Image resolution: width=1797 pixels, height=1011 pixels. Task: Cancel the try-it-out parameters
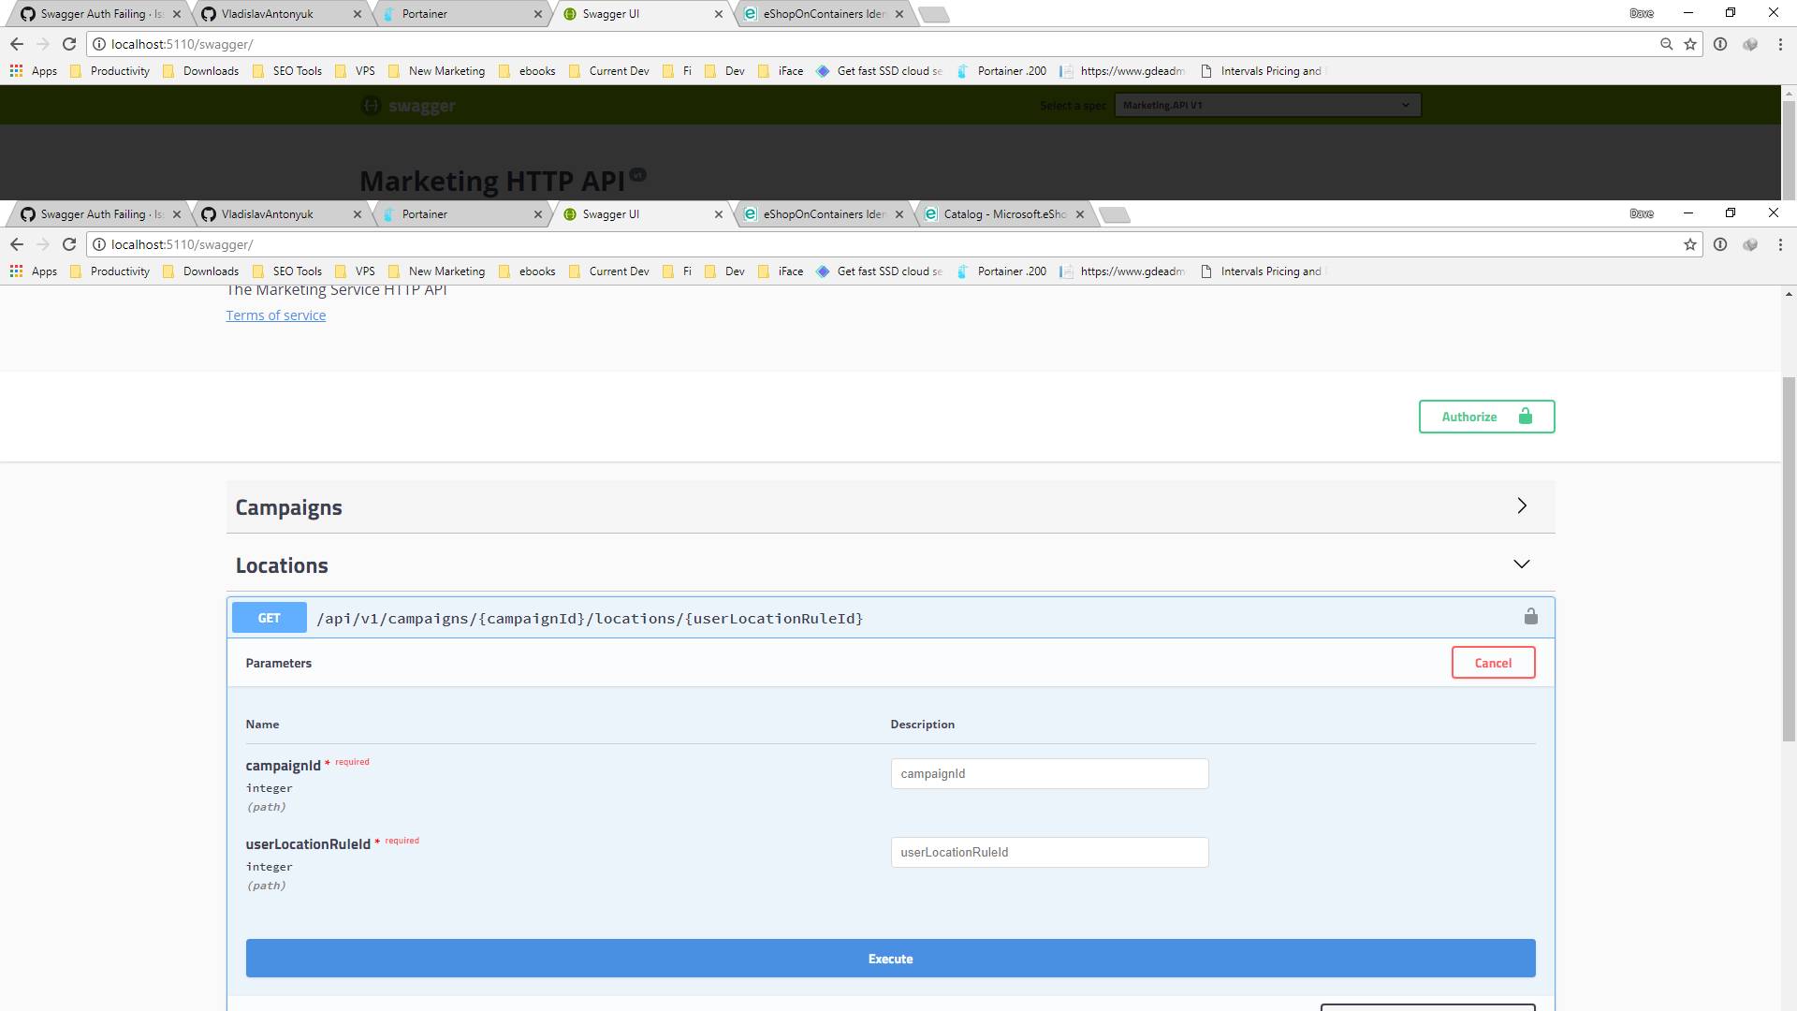tap(1493, 663)
